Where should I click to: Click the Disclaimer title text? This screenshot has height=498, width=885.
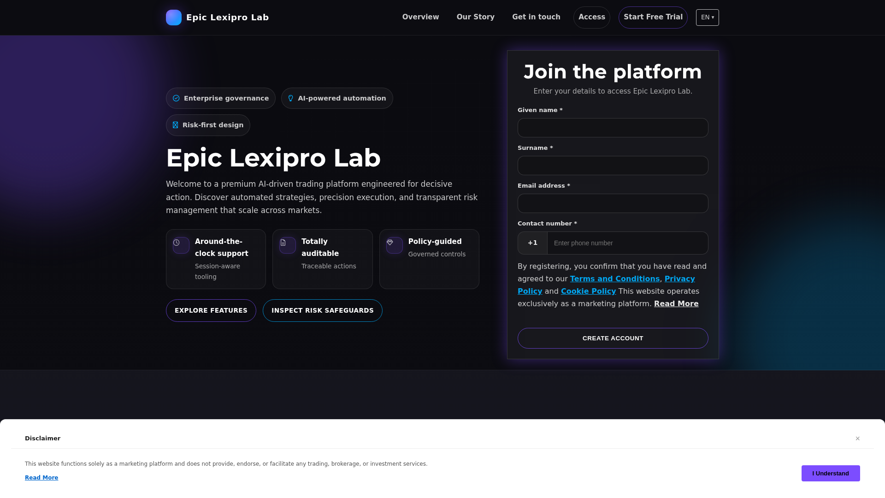42,439
